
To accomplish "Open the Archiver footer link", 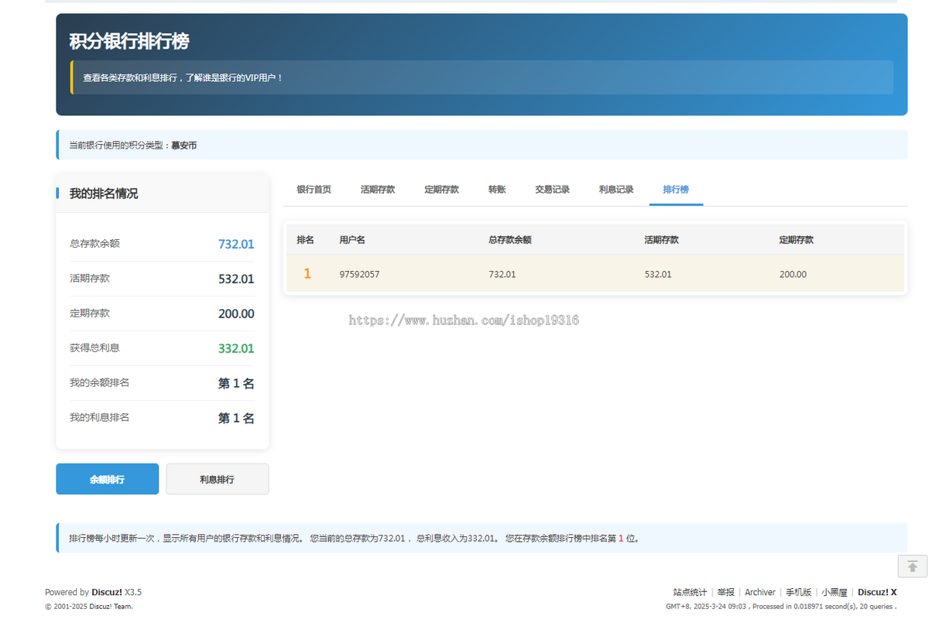I will (x=760, y=592).
